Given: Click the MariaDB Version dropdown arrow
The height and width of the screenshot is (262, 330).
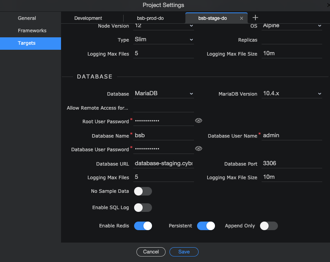Looking at the screenshot, I should pyautogui.click(x=320, y=93).
